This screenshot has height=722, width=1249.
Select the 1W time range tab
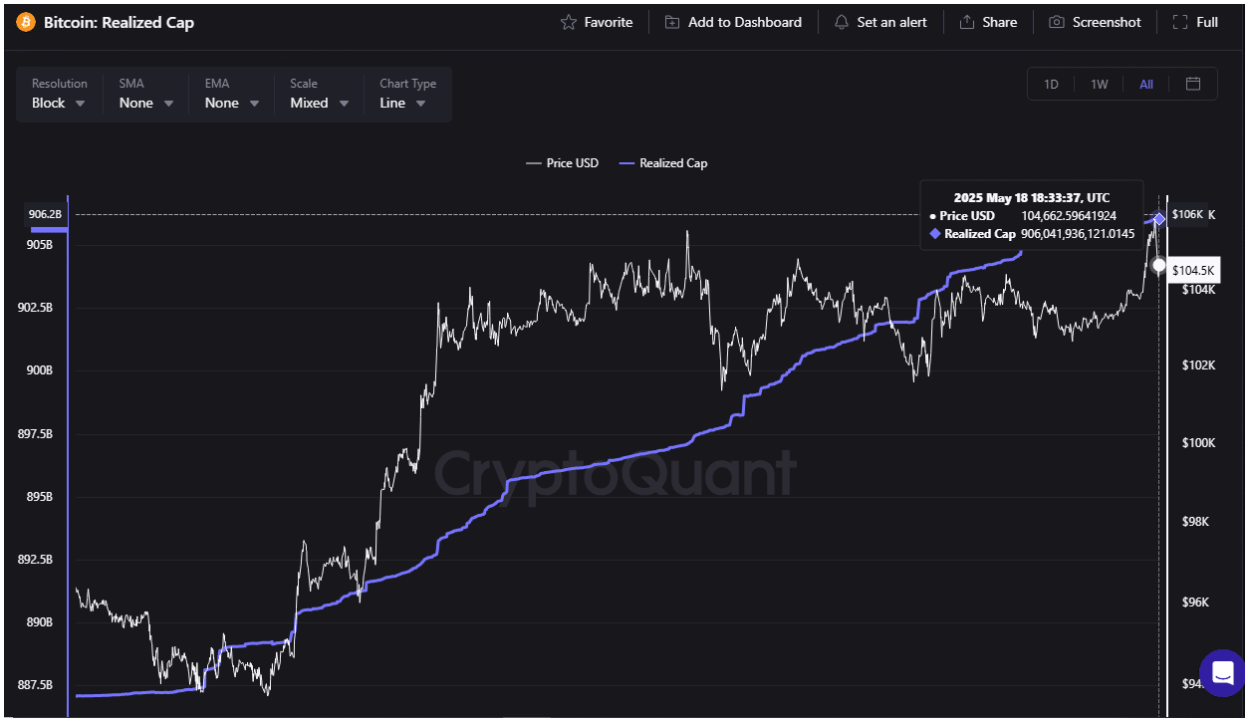[1100, 84]
